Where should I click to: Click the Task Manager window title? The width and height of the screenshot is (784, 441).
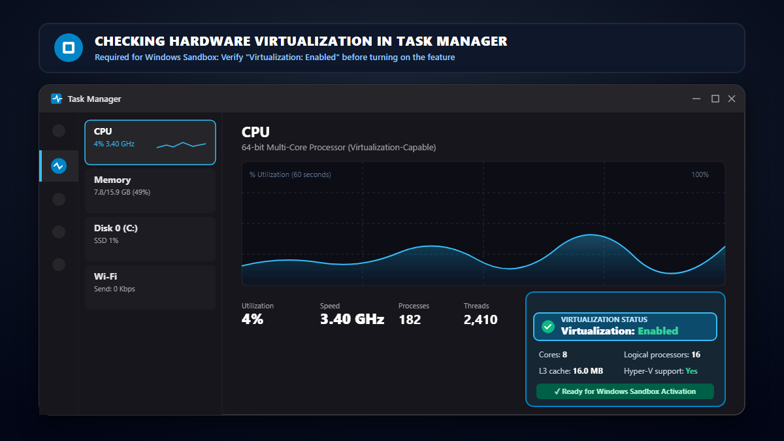95,99
